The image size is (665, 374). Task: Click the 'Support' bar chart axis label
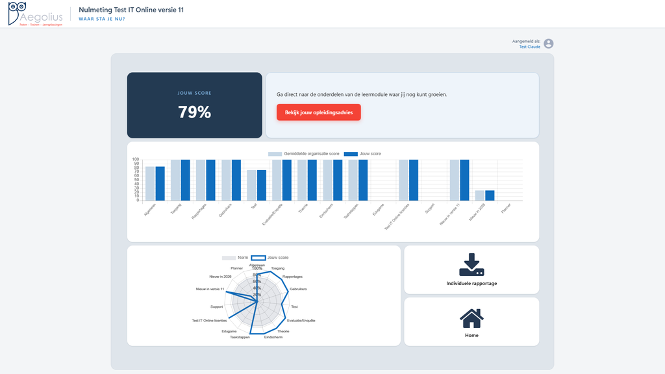(430, 208)
